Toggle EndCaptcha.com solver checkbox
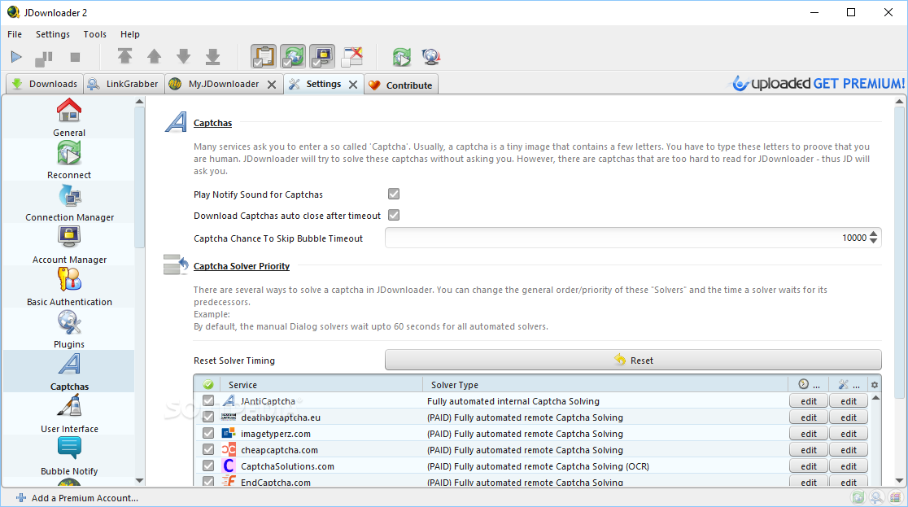 click(x=208, y=481)
